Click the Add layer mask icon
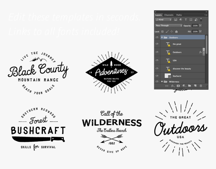The image size is (216, 169). tap(178, 86)
